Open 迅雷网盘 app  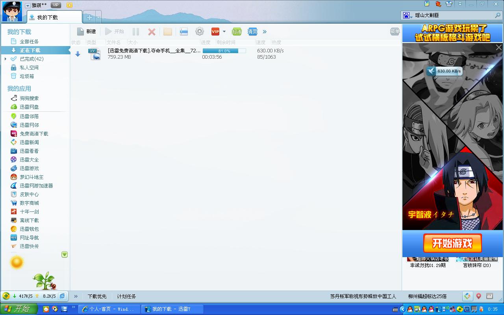click(x=29, y=107)
